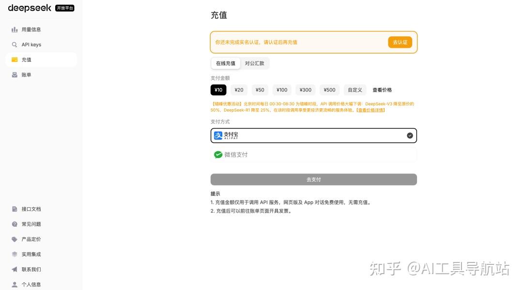Open 联系我们 in sidebar
Image resolution: width=523 pixels, height=290 pixels.
pyautogui.click(x=41, y=269)
